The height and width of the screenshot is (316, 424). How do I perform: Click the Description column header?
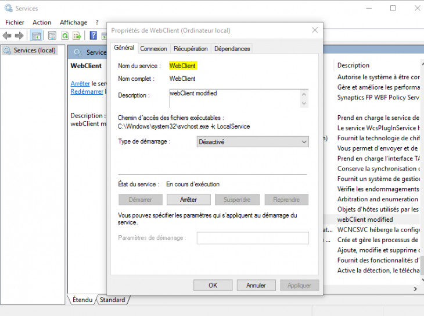[x=353, y=65]
